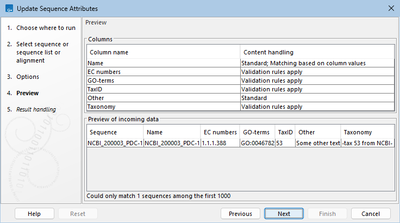Click the 1.1.1.388 EC number cell
Screen dimensions: 400x223
(x=221, y=143)
